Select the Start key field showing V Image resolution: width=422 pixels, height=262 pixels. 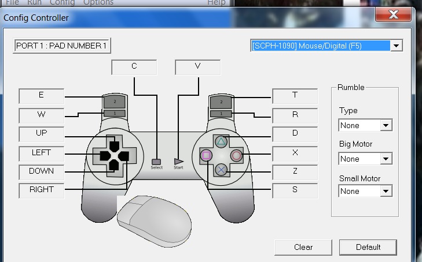(x=198, y=67)
